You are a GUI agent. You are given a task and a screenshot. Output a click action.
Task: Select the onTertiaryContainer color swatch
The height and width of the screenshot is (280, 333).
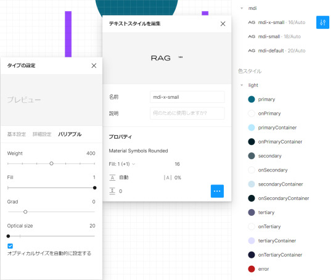[x=252, y=255]
